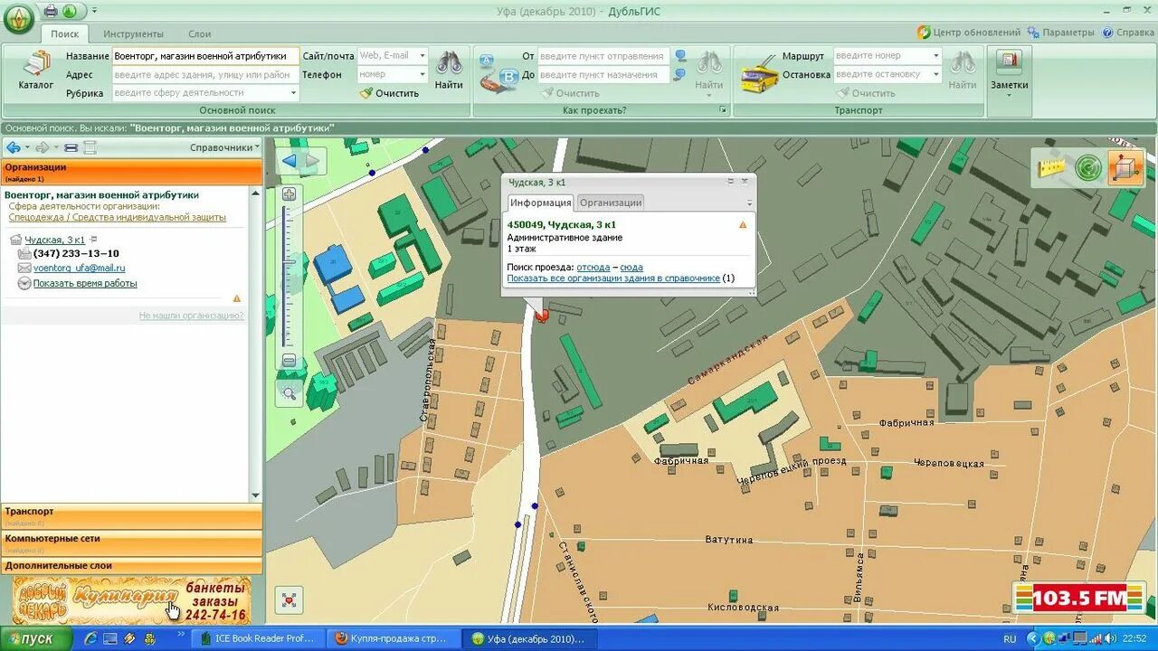Go back with the blue navigation arrow
The height and width of the screenshot is (651, 1158).
click(14, 147)
